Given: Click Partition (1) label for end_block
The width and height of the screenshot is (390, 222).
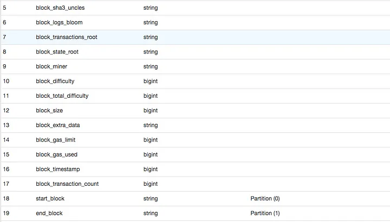Looking at the screenshot, I should [265, 213].
